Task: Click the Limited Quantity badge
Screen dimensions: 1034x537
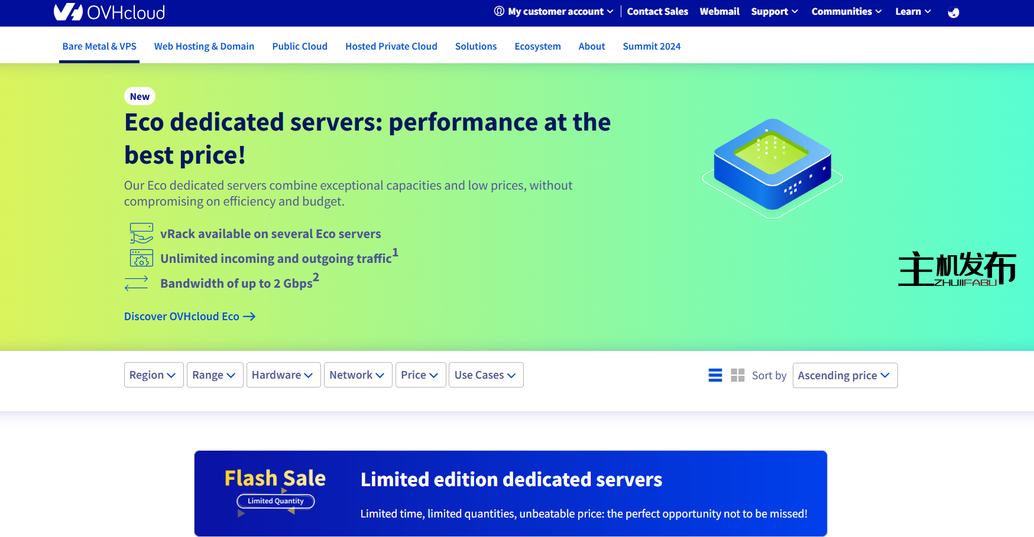Action: coord(275,501)
